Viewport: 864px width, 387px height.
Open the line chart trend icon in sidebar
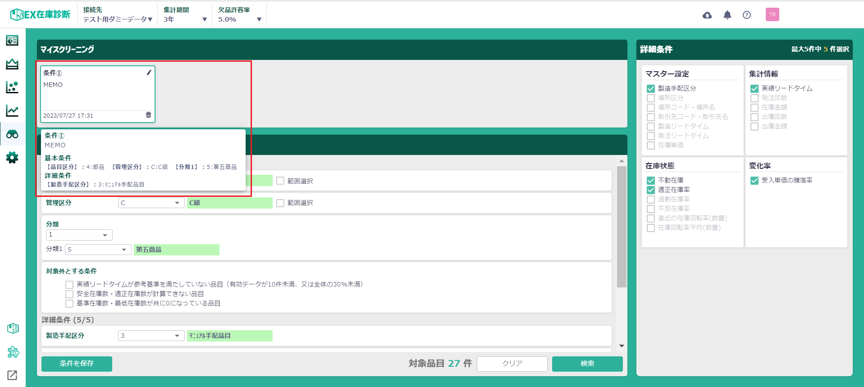[12, 111]
